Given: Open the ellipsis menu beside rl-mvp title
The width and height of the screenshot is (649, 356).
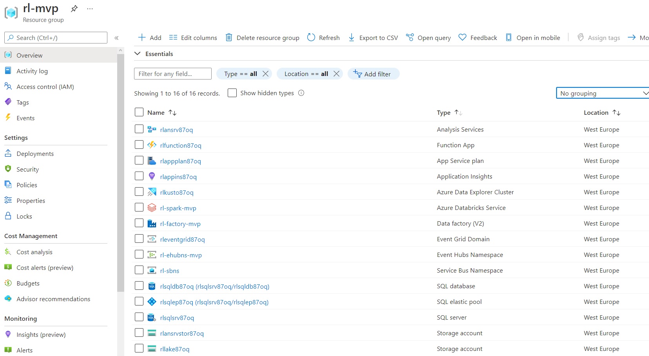Looking at the screenshot, I should (x=90, y=9).
